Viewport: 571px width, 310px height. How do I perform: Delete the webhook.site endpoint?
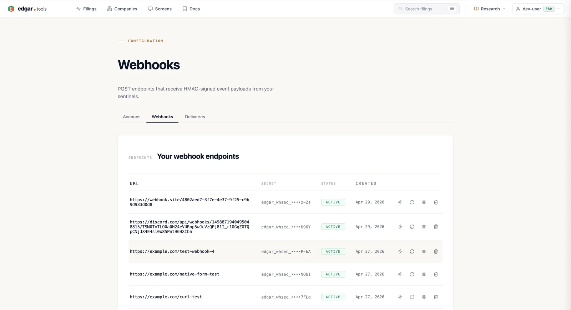(x=436, y=202)
